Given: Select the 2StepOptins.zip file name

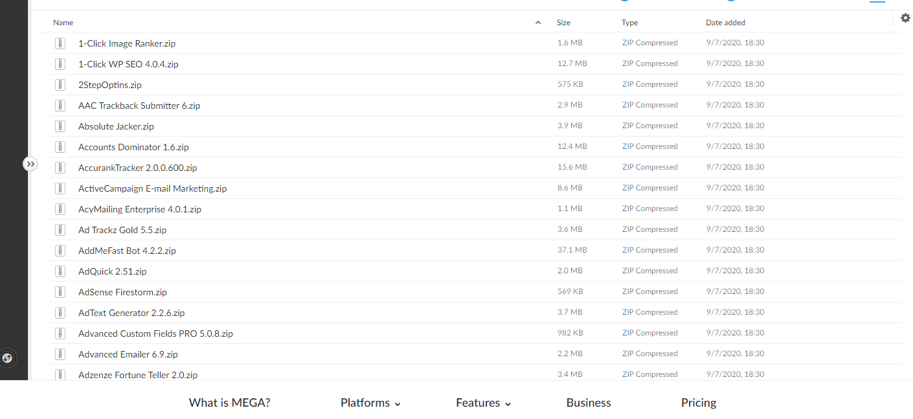Looking at the screenshot, I should [110, 85].
